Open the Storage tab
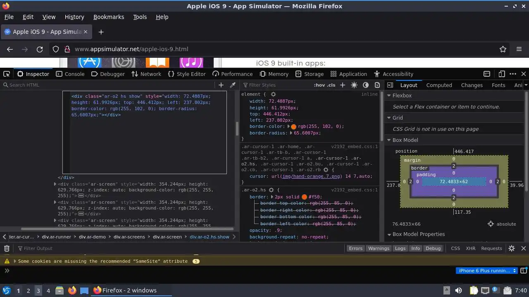 pos(310,74)
